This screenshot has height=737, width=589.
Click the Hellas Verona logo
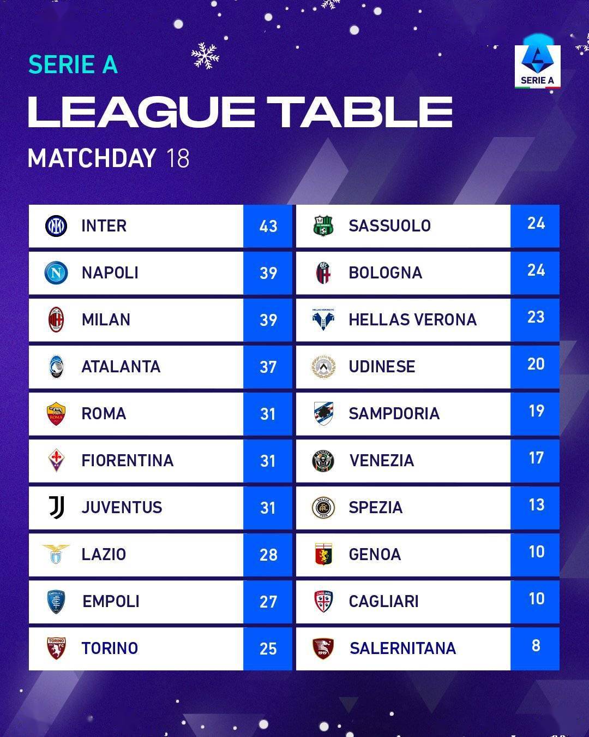(323, 319)
